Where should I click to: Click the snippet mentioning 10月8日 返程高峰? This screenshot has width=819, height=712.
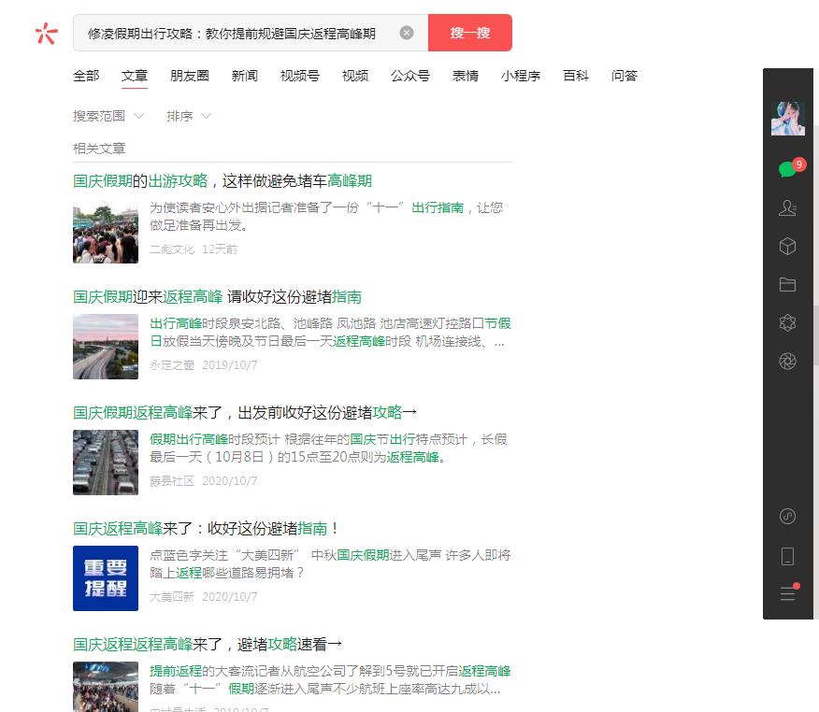point(328,449)
